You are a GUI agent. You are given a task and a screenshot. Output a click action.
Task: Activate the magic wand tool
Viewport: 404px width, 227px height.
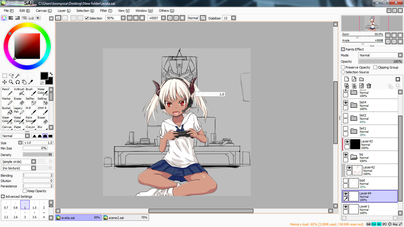[x=18, y=76]
